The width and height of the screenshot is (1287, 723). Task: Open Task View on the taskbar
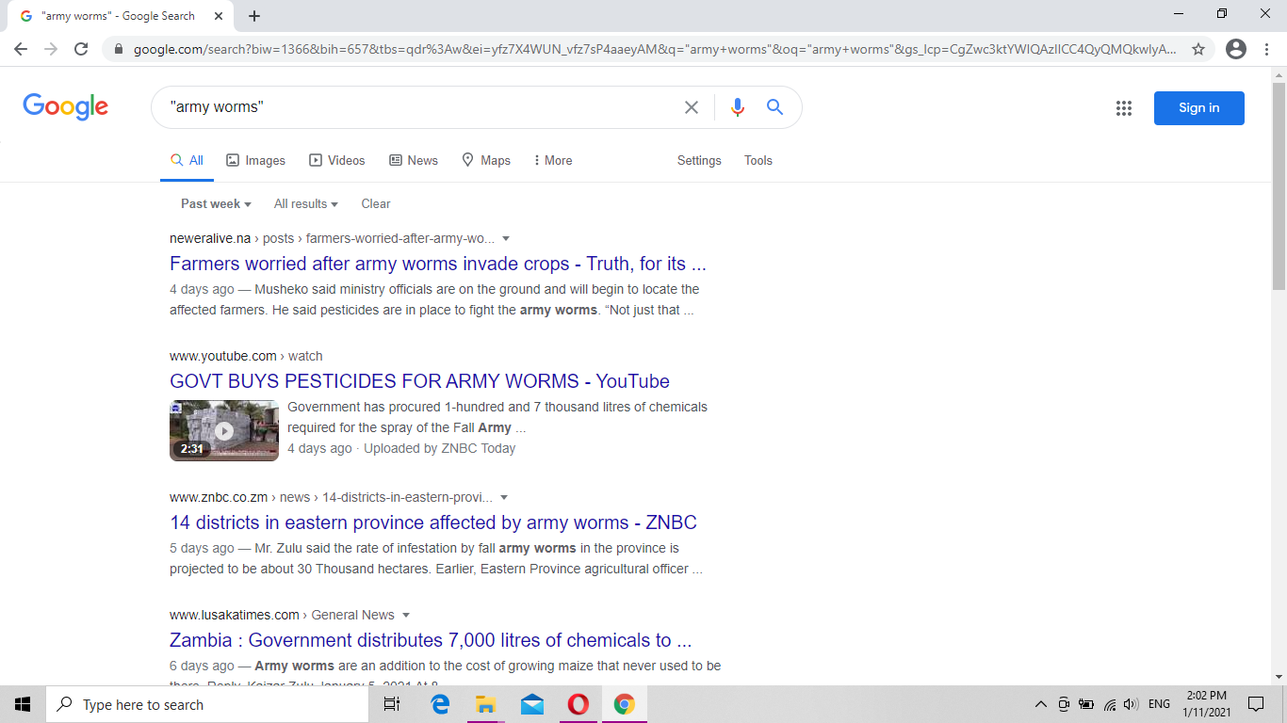pos(393,704)
